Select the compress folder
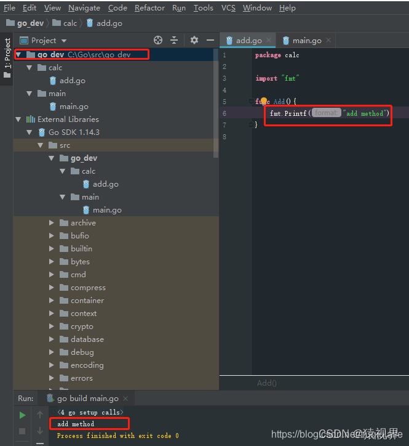Screen dimensions: 409x446 (88, 288)
